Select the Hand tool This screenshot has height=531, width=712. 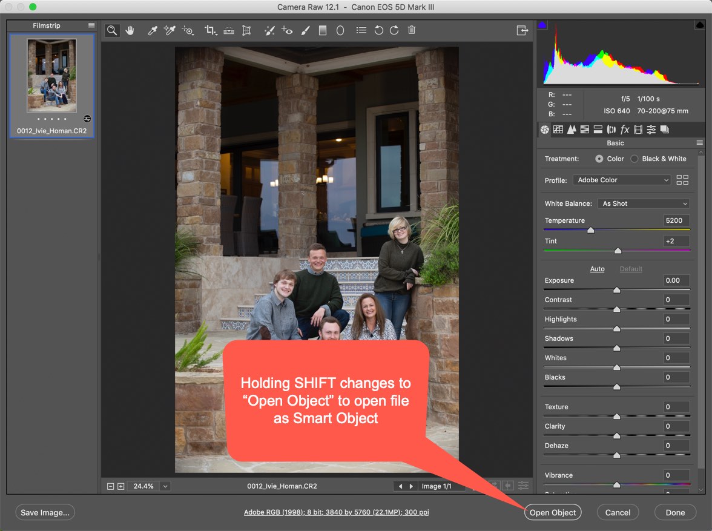pos(130,30)
